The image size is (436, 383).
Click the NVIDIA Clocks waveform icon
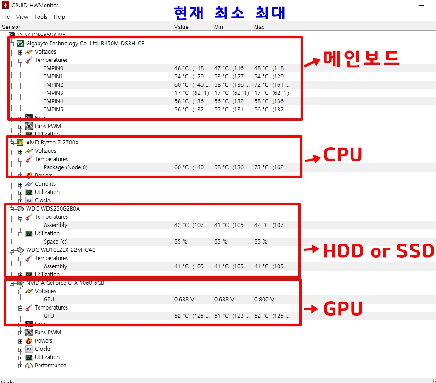tap(29, 349)
